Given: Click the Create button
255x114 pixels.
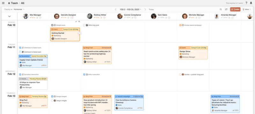Looking at the screenshot, I should 235,9.
